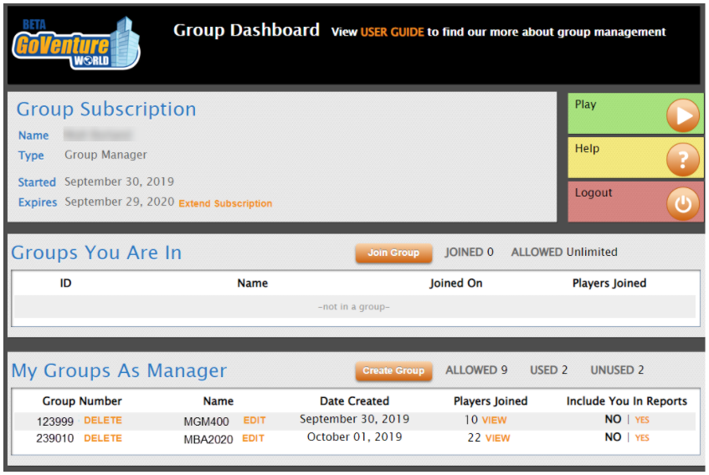Click the Started date value in subscription panel
The height and width of the screenshot is (475, 709).
120,181
